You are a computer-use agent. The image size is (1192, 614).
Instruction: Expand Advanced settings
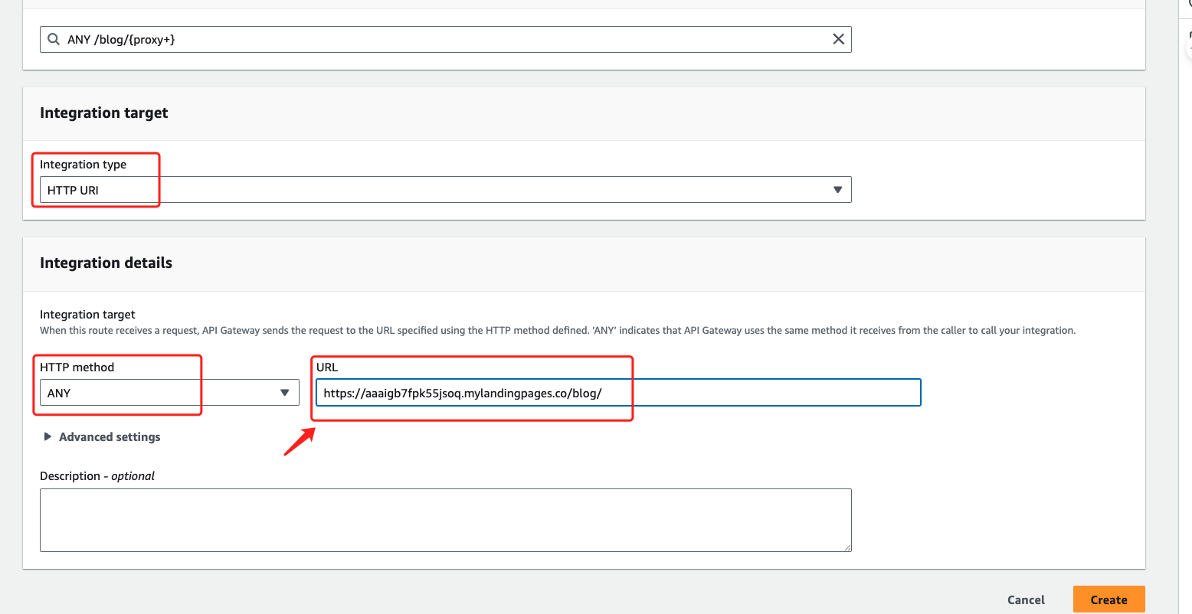(x=102, y=437)
